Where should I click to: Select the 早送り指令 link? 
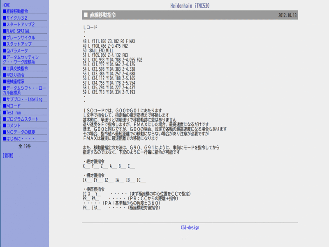tap(16, 75)
